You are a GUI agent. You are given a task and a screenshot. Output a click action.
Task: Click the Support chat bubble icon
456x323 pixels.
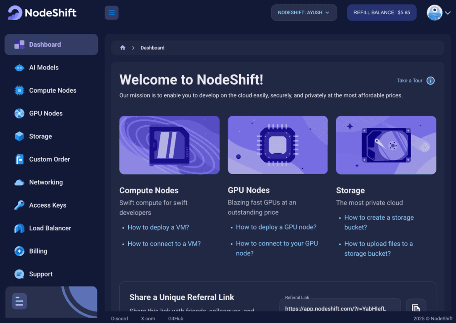point(20,274)
